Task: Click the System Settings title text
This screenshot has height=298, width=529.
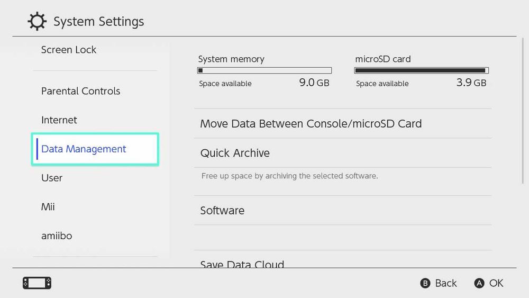Action: [x=99, y=22]
